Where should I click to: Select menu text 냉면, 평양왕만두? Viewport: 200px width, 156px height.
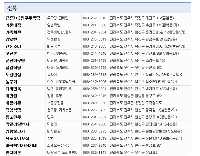point(59,89)
